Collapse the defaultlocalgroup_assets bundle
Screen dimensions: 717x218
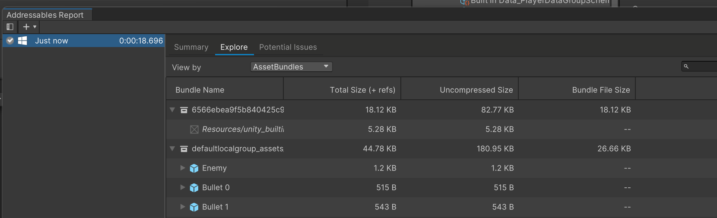[172, 148]
